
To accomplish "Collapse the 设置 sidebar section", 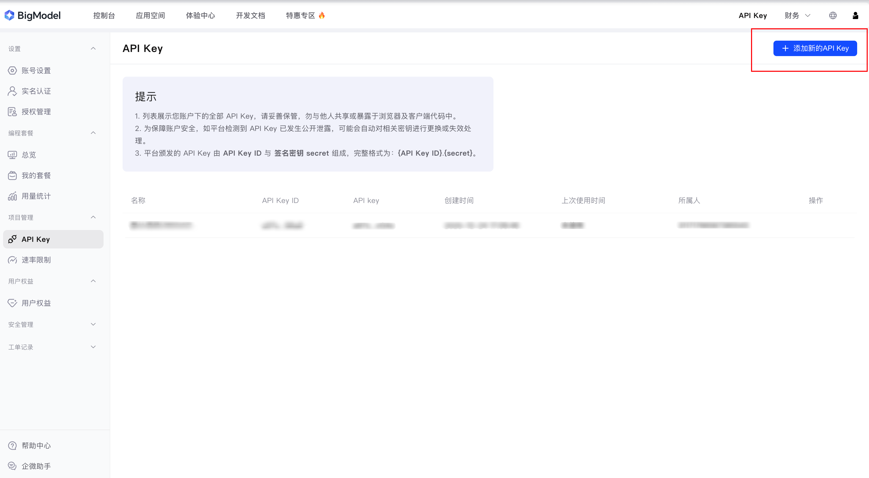I will (93, 49).
